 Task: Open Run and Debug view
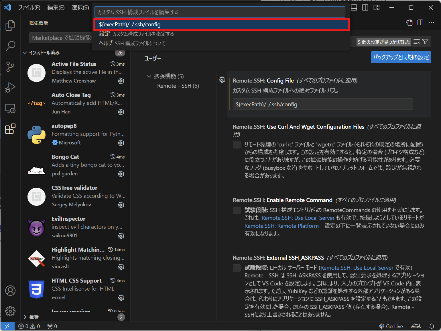point(10,87)
